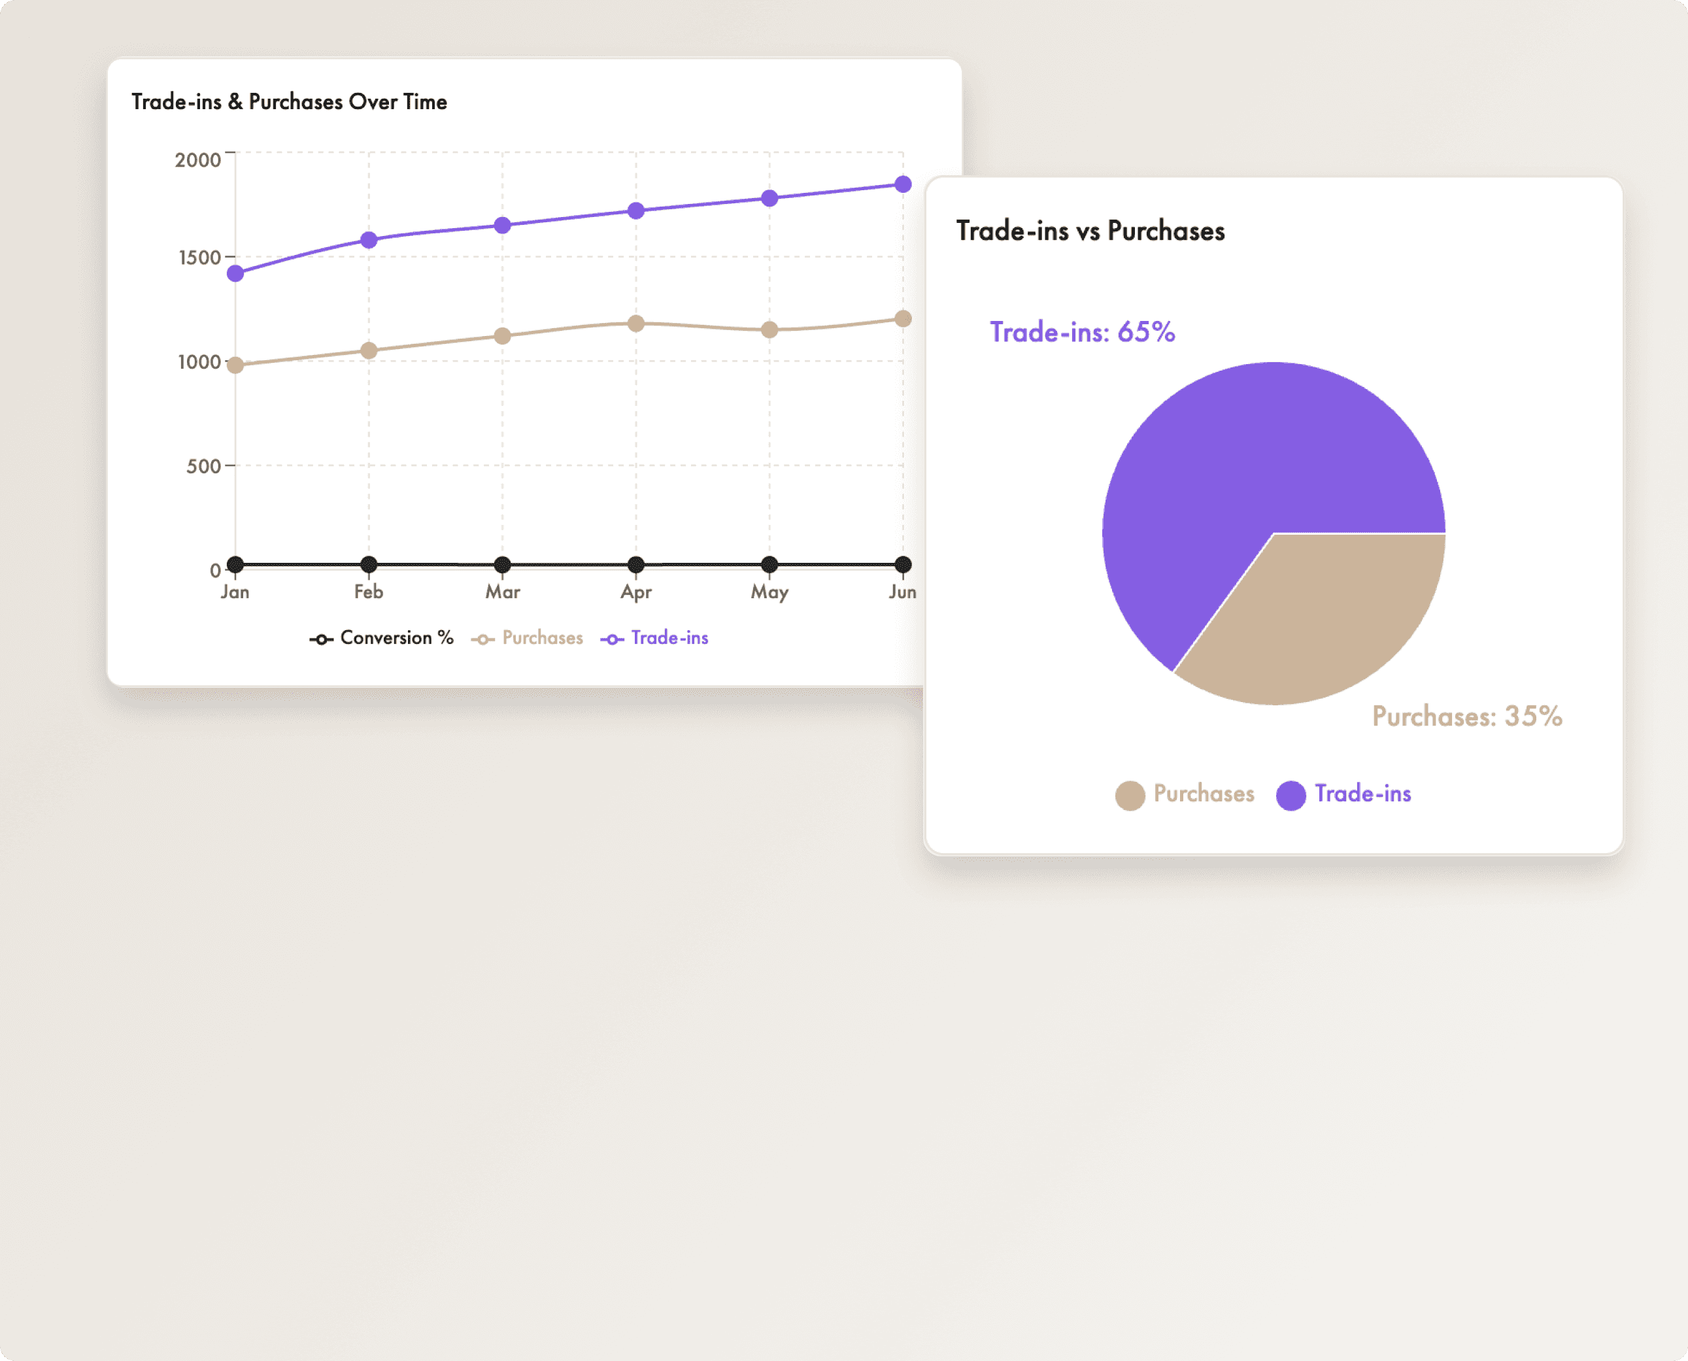1688x1361 pixels.
Task: Click Trade-ins legend circle under pie chart
Action: click(1291, 795)
